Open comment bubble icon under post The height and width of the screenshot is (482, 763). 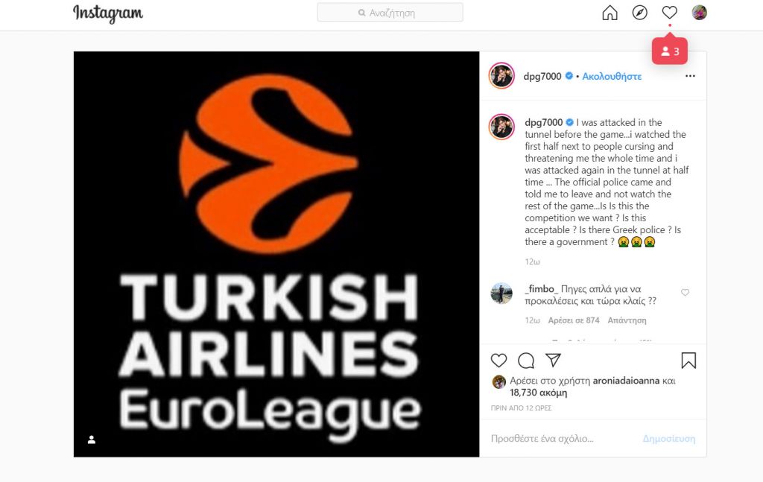pyautogui.click(x=526, y=361)
